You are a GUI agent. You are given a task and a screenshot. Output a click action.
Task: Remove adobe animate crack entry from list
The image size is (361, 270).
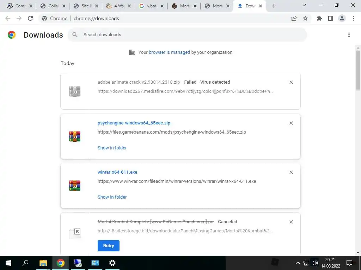(x=291, y=82)
